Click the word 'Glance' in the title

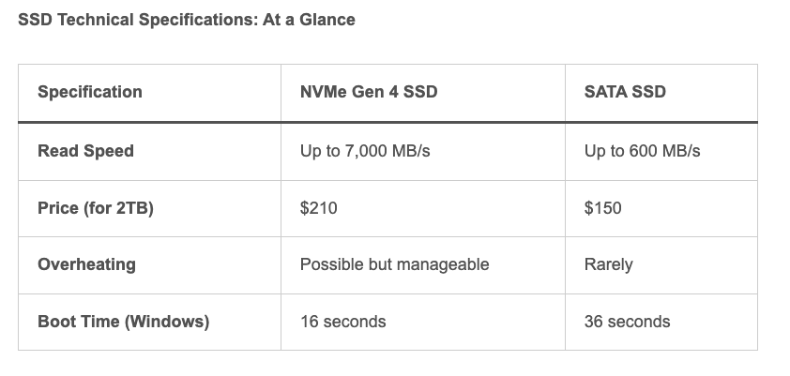click(328, 19)
